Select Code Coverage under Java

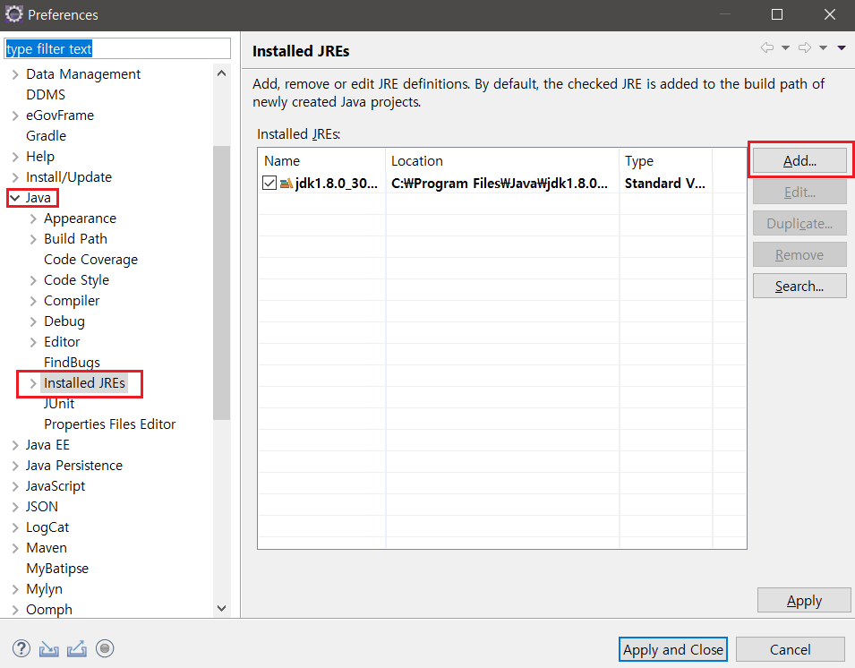[x=91, y=260]
